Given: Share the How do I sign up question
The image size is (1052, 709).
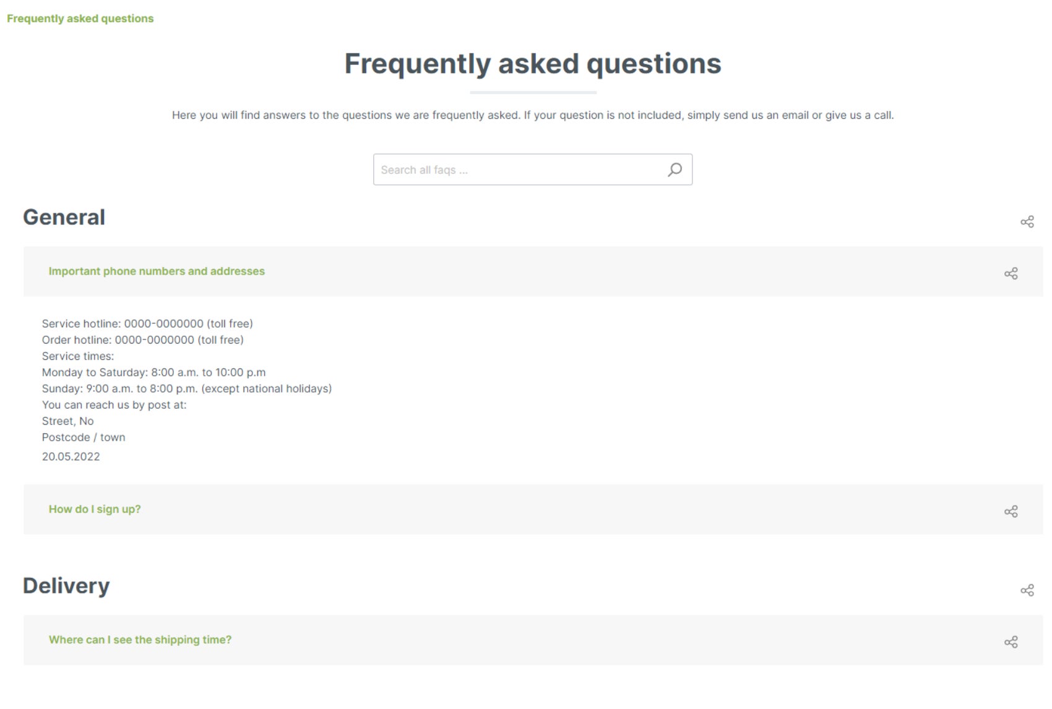Looking at the screenshot, I should 1011,511.
